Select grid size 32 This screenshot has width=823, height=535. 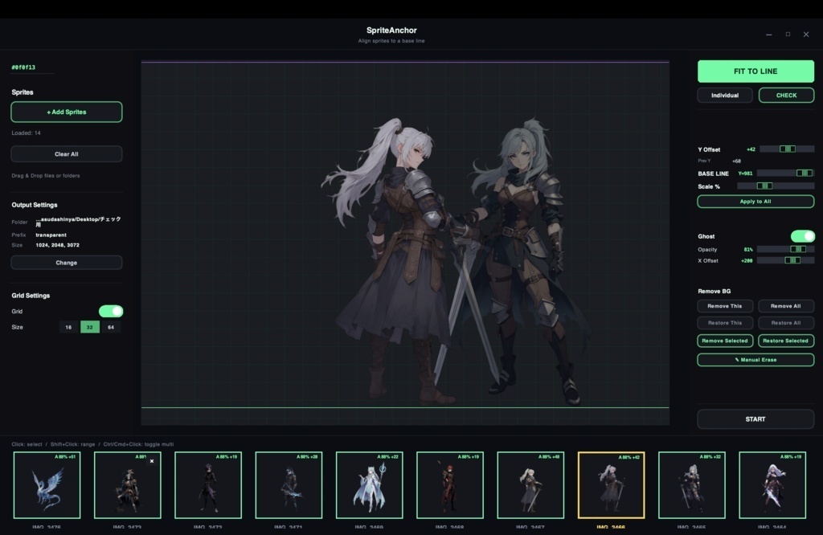90,327
